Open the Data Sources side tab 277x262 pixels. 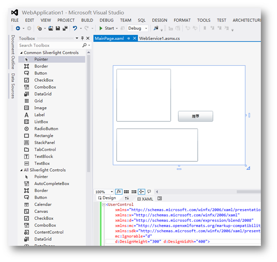(13, 86)
